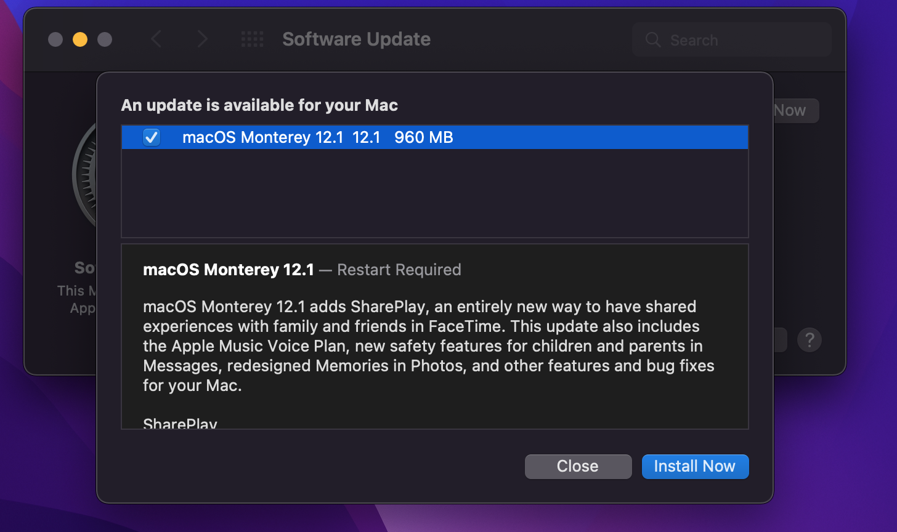The image size is (897, 532).
Task: Click the Software Update window title
Action: point(357,39)
